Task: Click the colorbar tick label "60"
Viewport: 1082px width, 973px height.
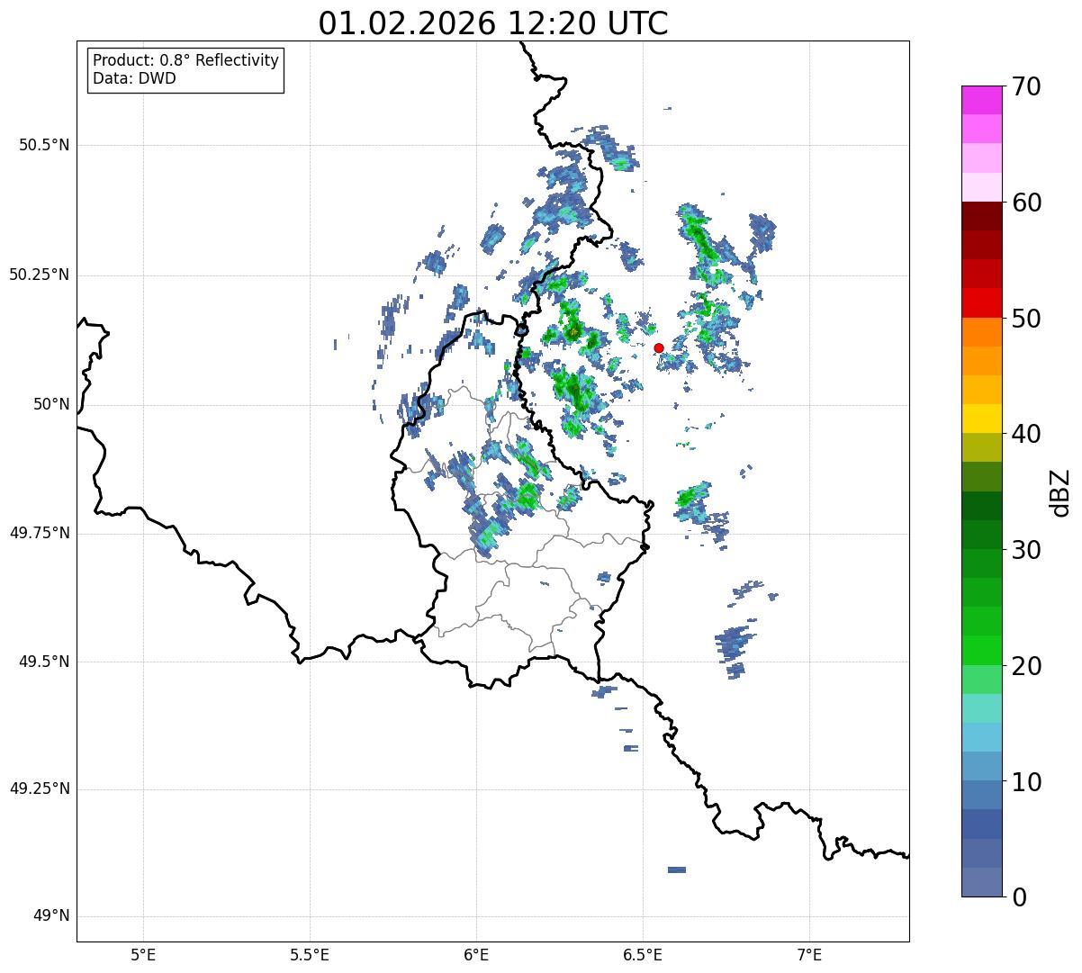Action: (1026, 203)
